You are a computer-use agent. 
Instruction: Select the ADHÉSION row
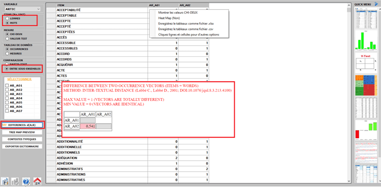(x=128, y=164)
